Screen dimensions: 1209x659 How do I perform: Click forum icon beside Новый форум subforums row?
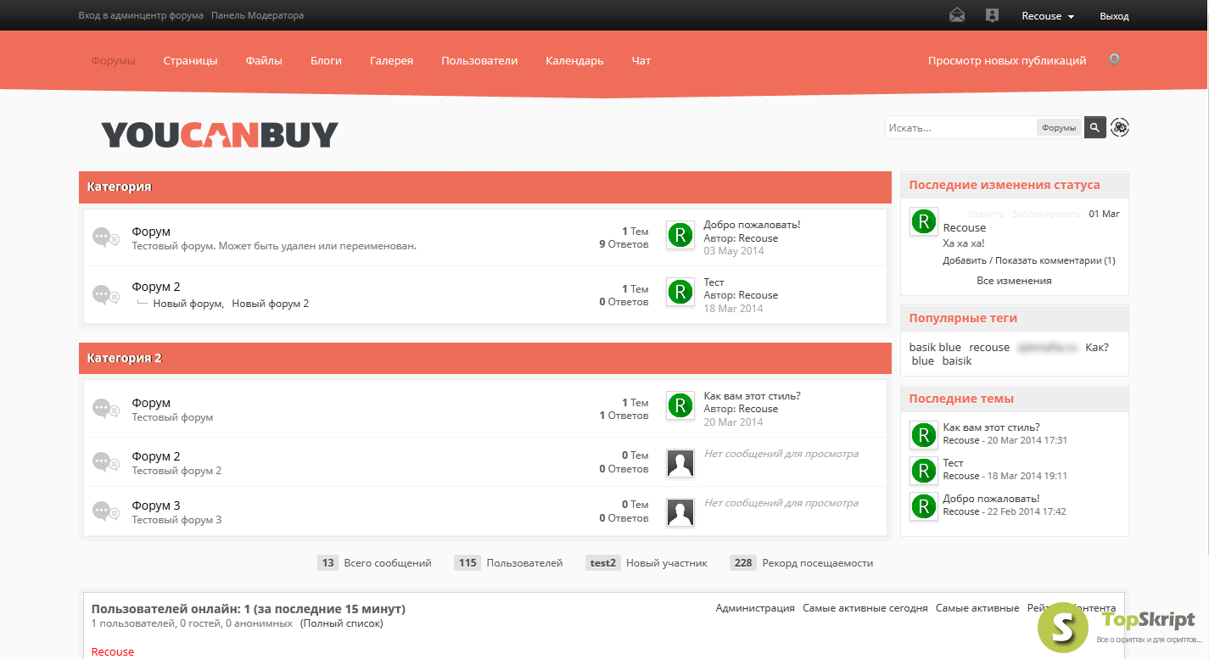tap(106, 294)
